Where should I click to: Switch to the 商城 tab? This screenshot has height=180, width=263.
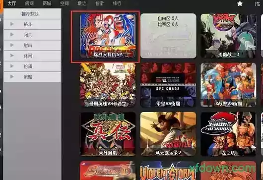(x=47, y=3)
